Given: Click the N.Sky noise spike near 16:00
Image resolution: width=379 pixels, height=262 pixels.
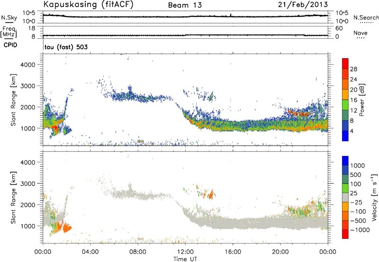Looking at the screenshot, I should [x=231, y=15].
